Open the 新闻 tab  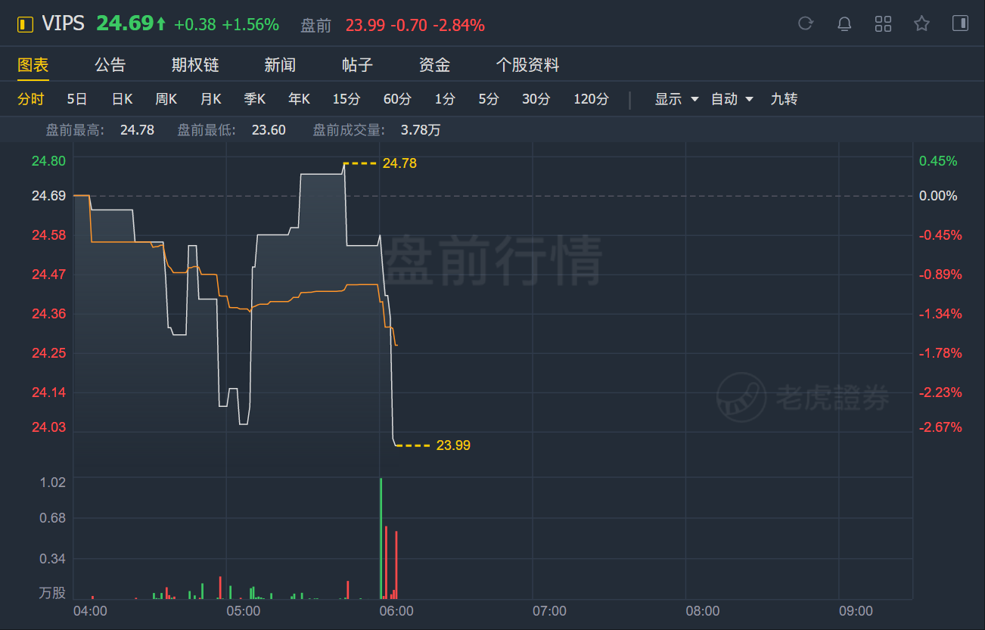[280, 65]
